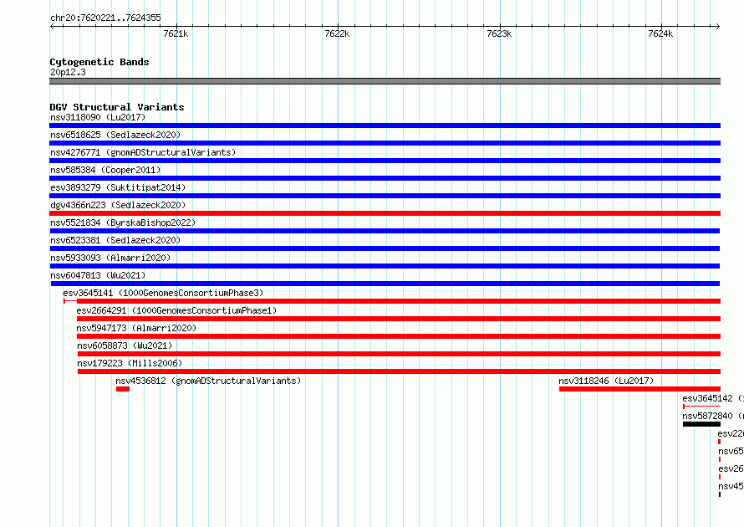Click the short nsv4536812 red bar
The image size is (744, 527).
tap(123, 389)
